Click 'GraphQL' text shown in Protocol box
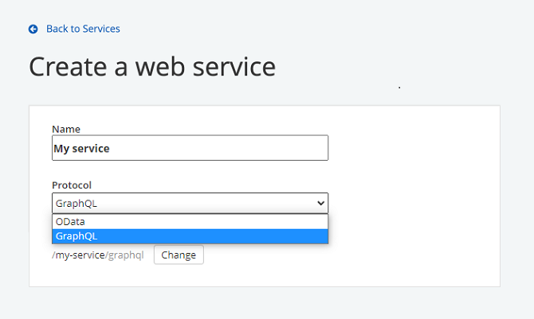 click(77, 203)
